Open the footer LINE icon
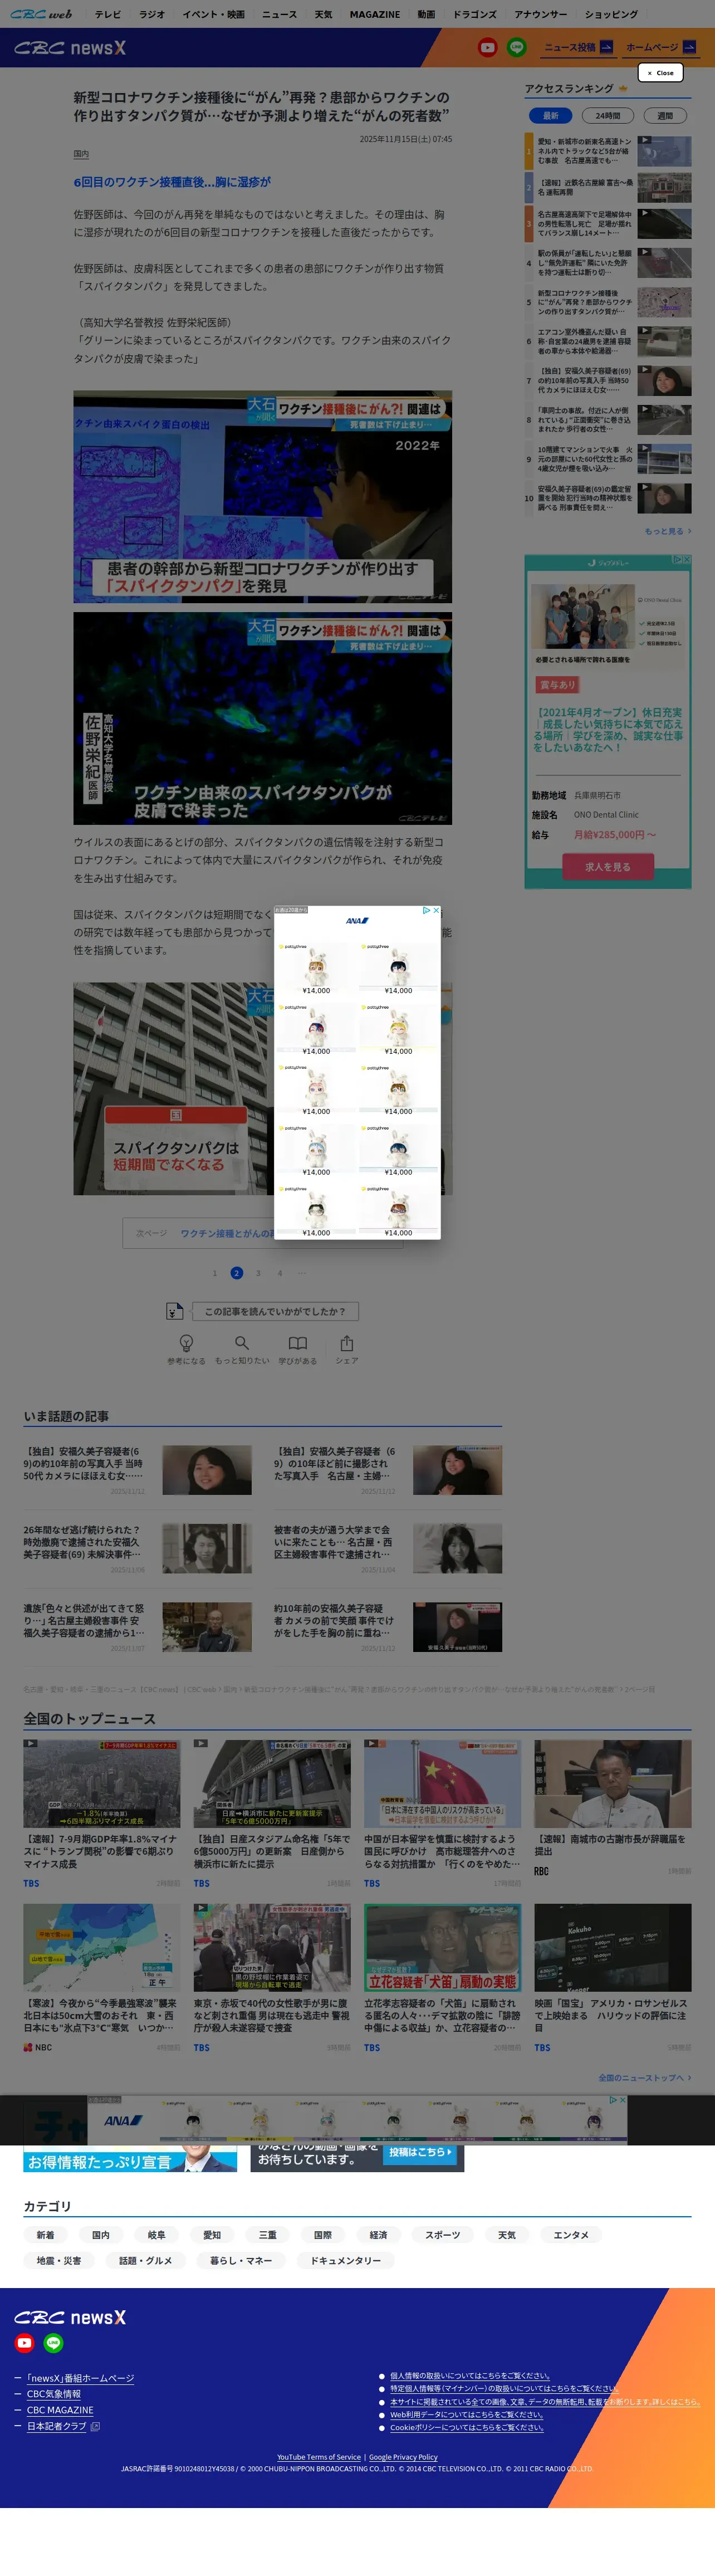This screenshot has width=715, height=2576. (53, 2343)
